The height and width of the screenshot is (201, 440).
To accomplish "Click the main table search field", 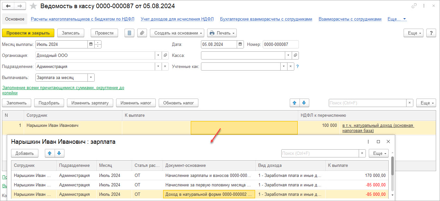I will click(367, 103).
